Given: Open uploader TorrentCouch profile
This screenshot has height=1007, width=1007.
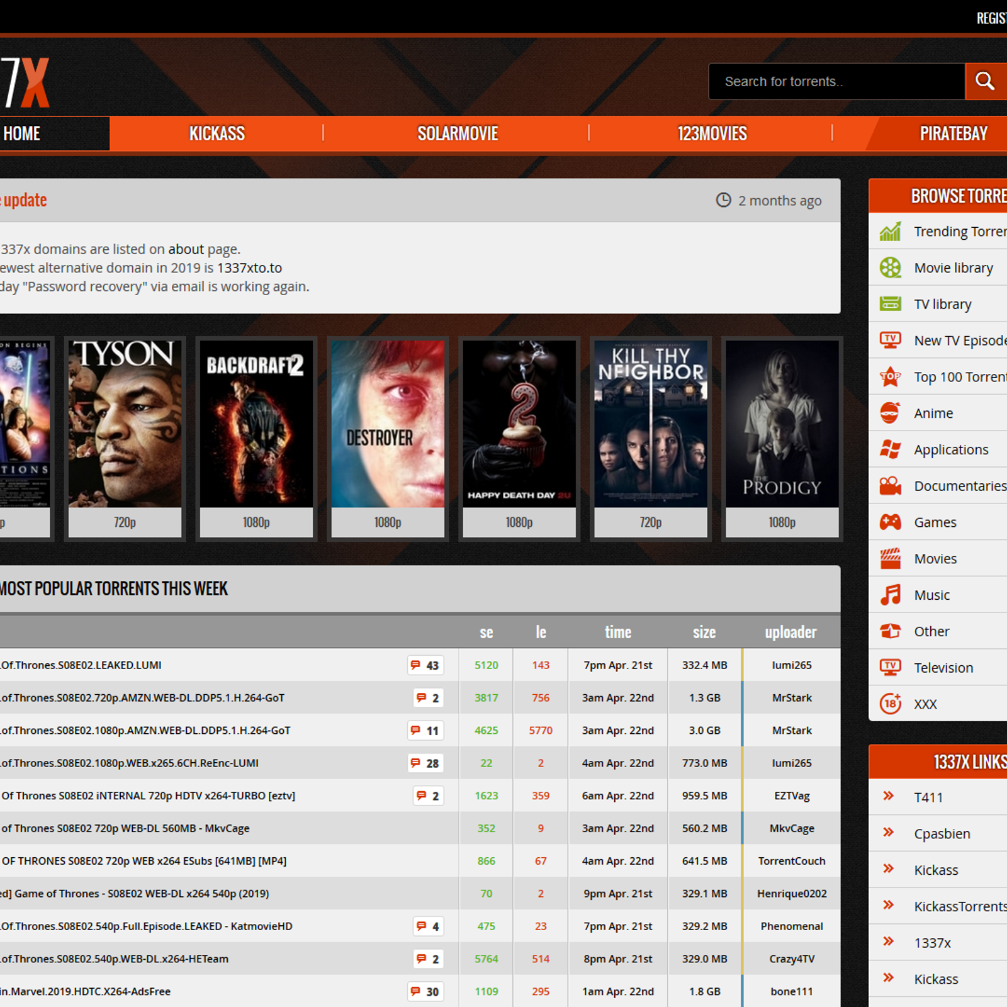Looking at the screenshot, I should 792,861.
